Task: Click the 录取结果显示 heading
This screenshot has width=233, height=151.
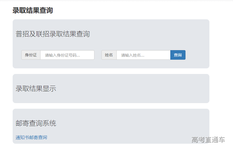Action: pos(36,89)
